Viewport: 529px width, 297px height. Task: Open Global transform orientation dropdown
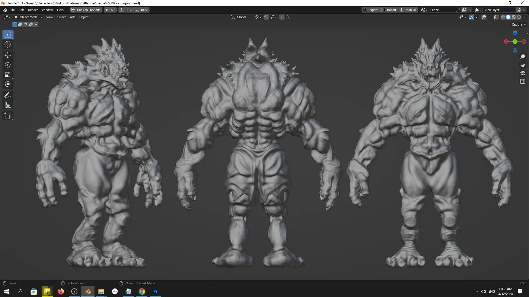click(x=241, y=17)
